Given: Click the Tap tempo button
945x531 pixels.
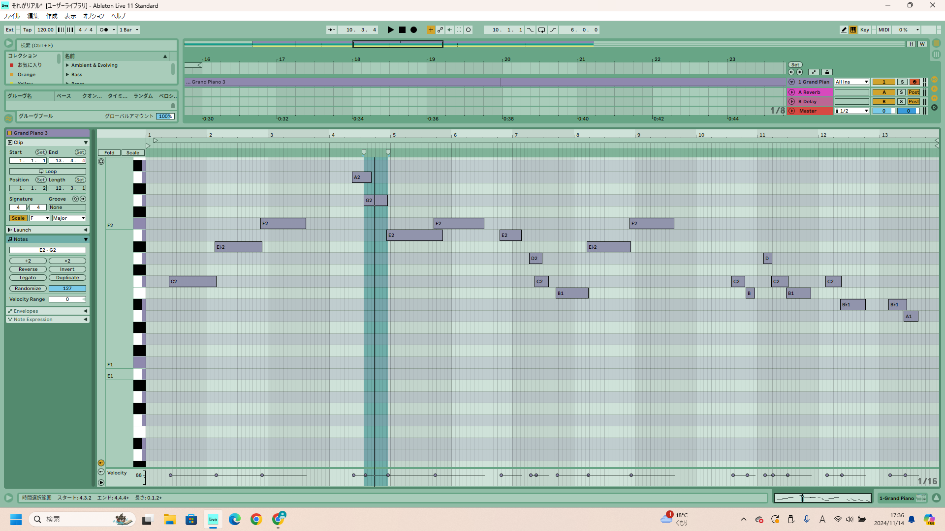Looking at the screenshot, I should (x=28, y=30).
